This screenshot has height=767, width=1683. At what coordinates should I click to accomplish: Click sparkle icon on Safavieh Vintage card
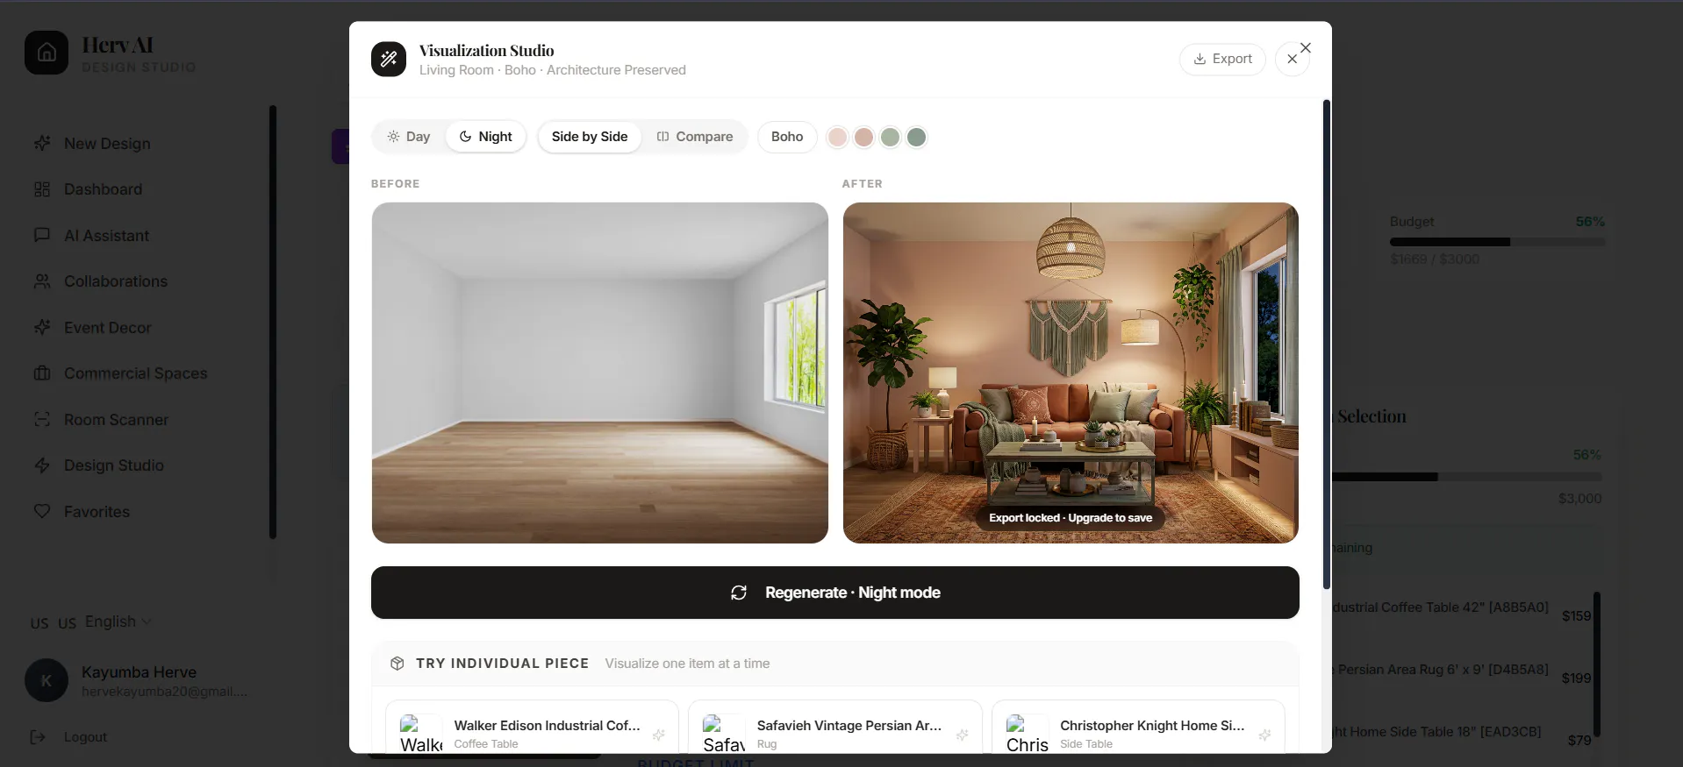click(962, 735)
